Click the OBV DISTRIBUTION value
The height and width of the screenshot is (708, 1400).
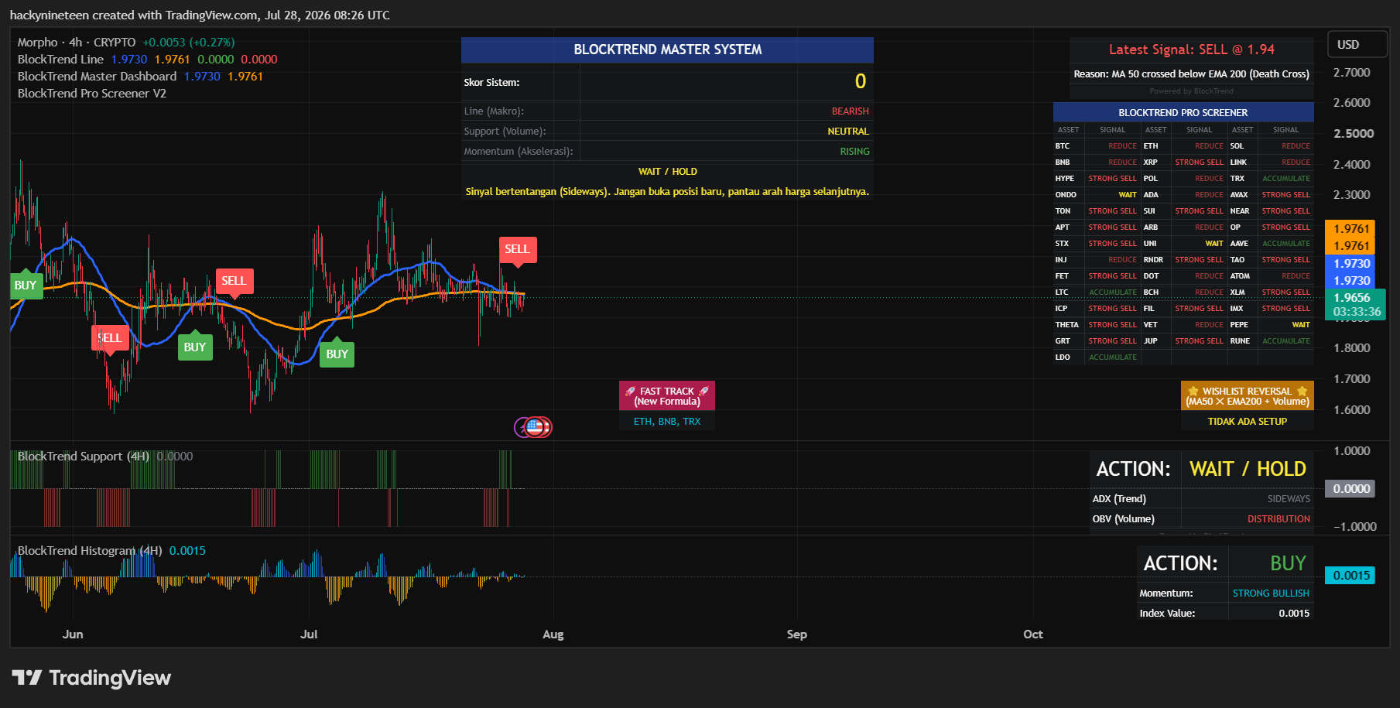[1278, 518]
